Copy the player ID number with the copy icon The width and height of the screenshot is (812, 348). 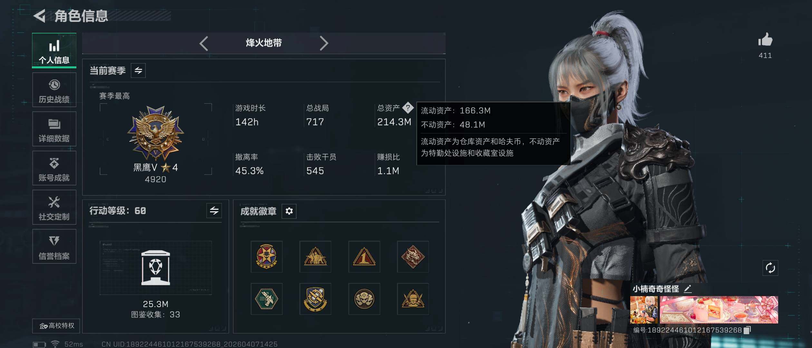coord(747,330)
